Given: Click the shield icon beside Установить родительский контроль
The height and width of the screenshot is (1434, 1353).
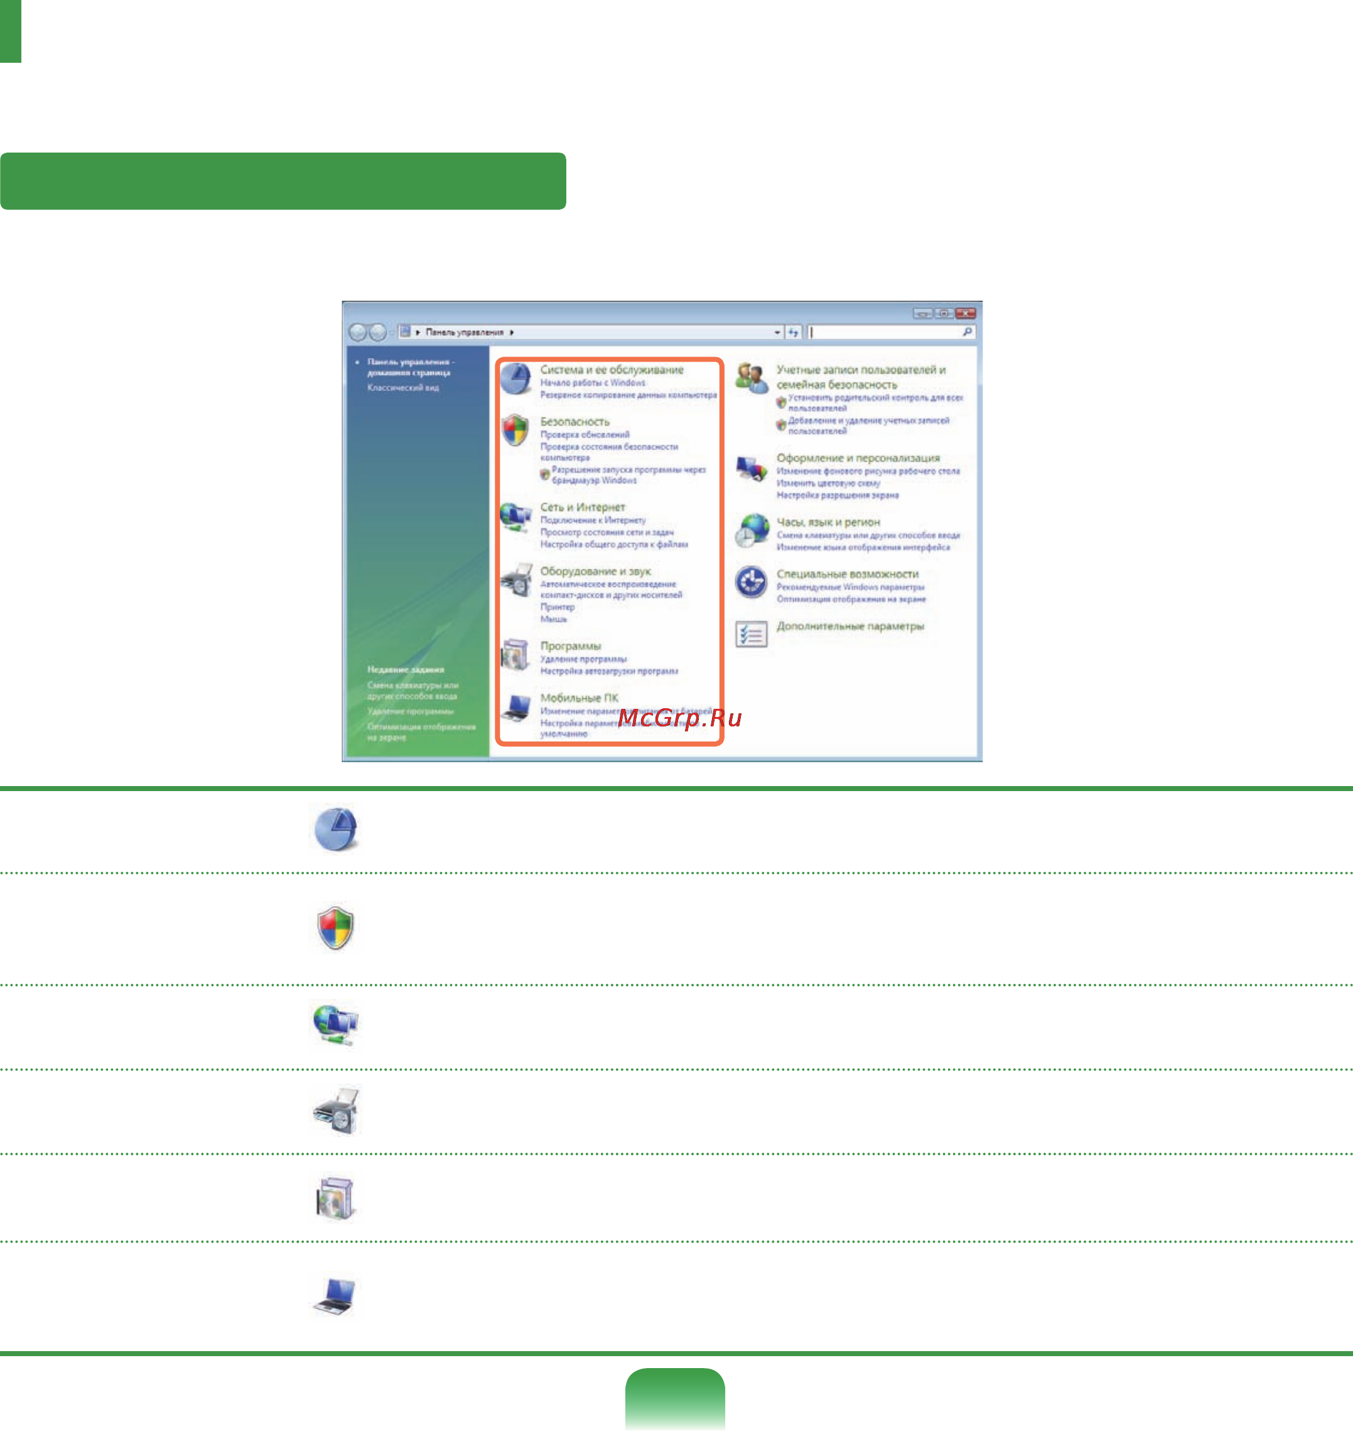Looking at the screenshot, I should click(x=781, y=402).
